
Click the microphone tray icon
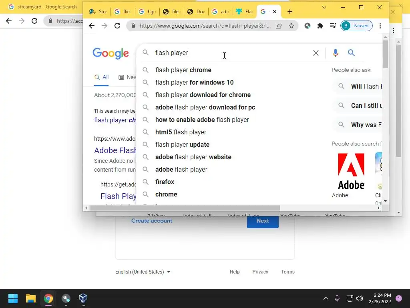pyautogui.click(x=337, y=298)
